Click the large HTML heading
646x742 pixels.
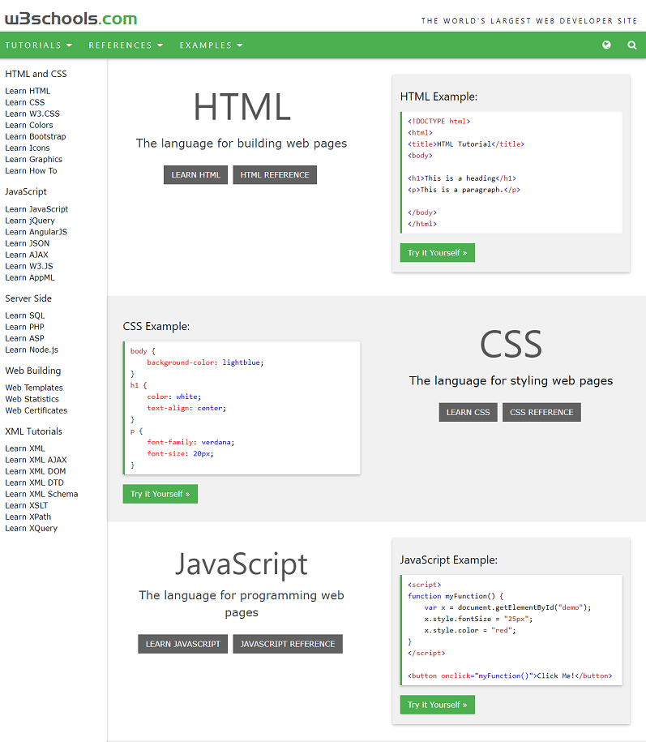pos(242,107)
